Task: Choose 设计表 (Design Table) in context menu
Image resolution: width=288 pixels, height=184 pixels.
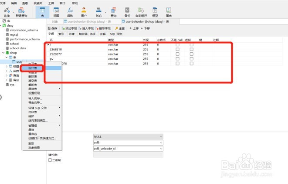Action: pyautogui.click(x=42, y=68)
